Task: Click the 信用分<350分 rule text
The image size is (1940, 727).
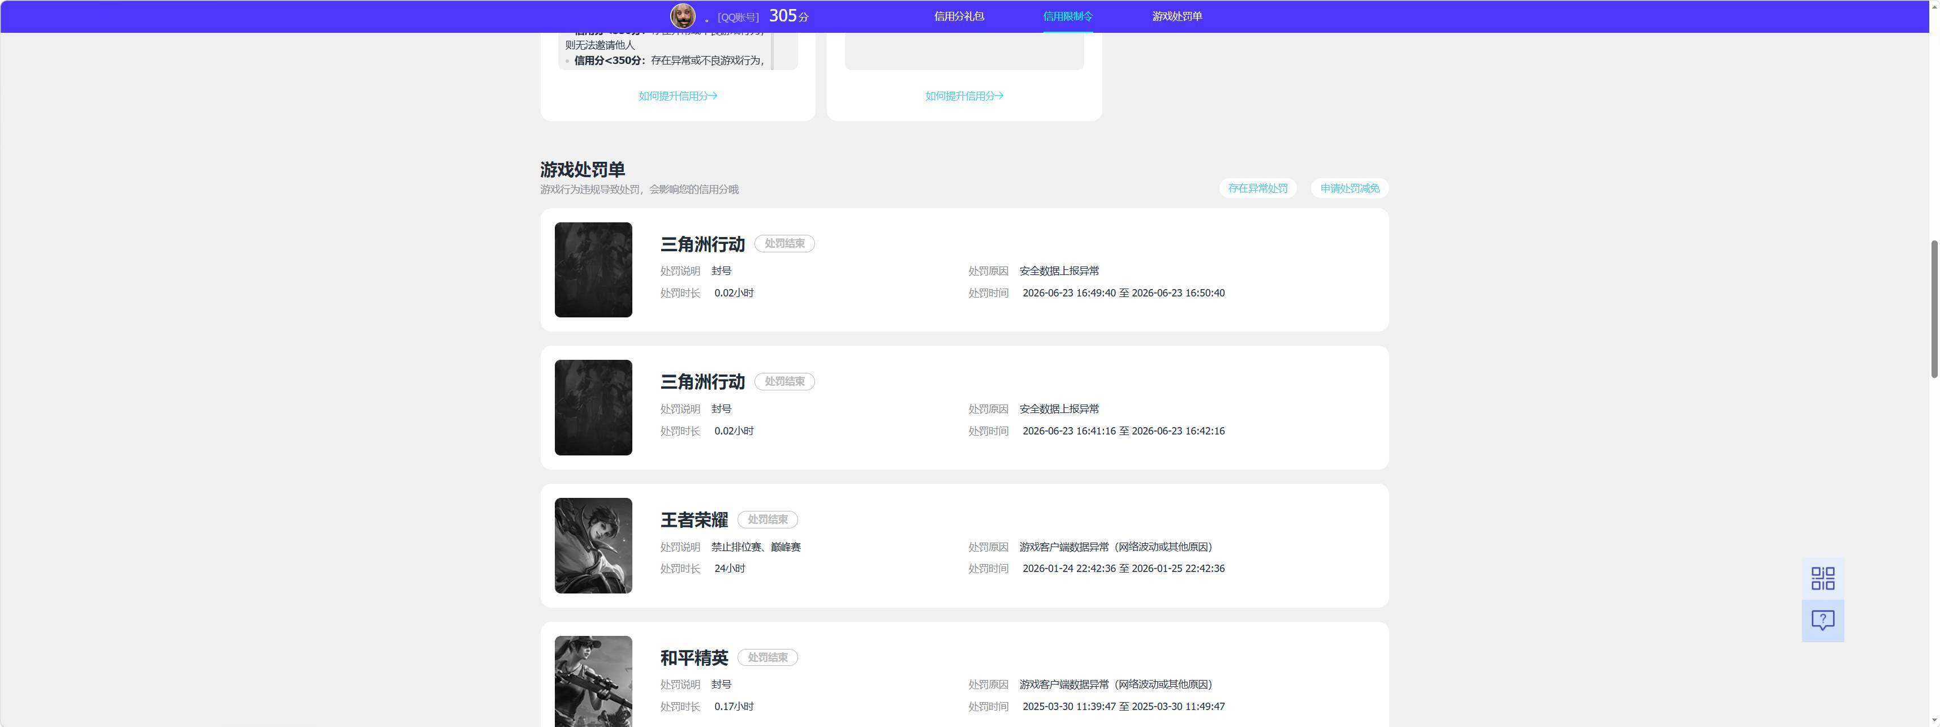Action: coord(670,61)
